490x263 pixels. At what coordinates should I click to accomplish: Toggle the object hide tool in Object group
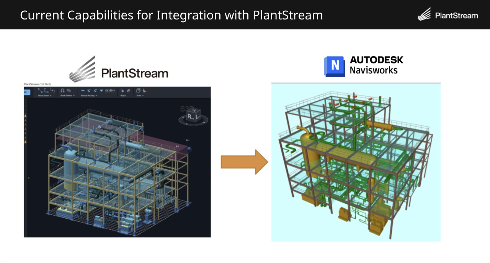(128, 90)
